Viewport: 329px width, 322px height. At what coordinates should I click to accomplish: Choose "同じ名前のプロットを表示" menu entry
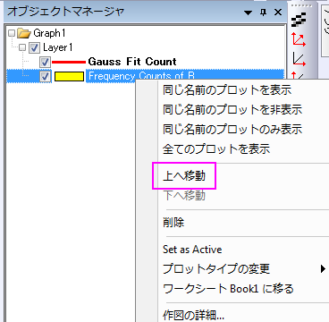click(227, 89)
